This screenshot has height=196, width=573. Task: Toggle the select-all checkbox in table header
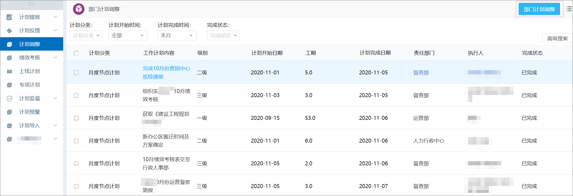[76, 53]
